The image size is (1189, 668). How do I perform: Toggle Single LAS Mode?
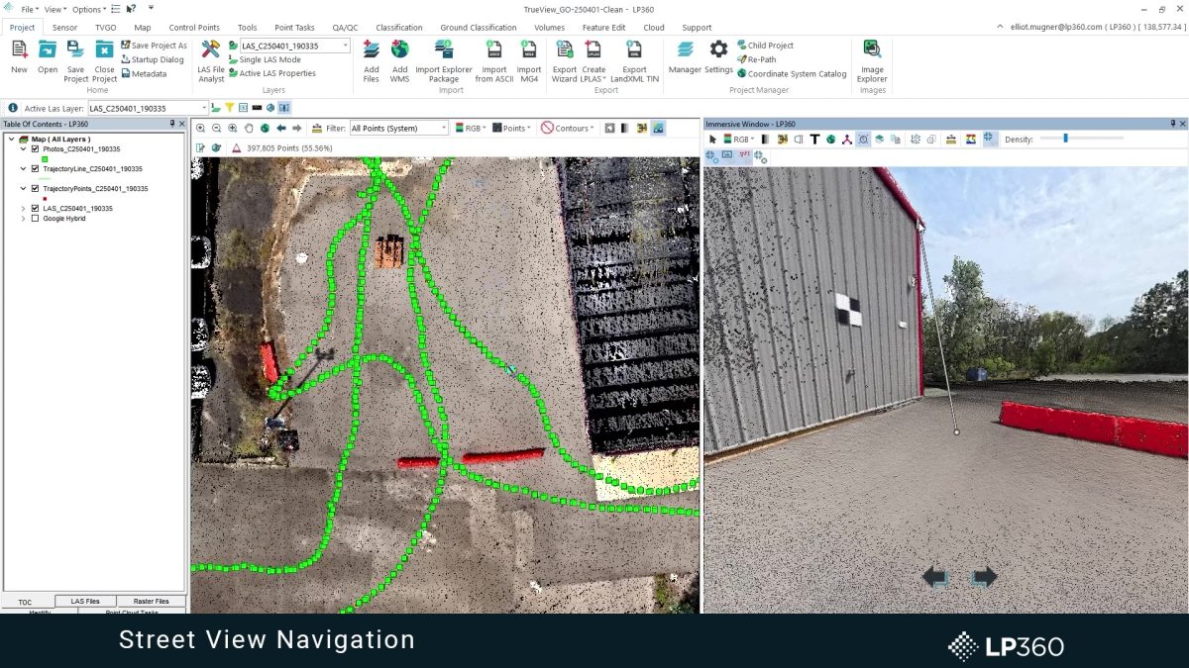[264, 59]
